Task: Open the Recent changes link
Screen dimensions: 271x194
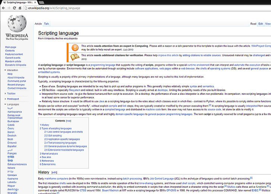Action: pos(16,85)
